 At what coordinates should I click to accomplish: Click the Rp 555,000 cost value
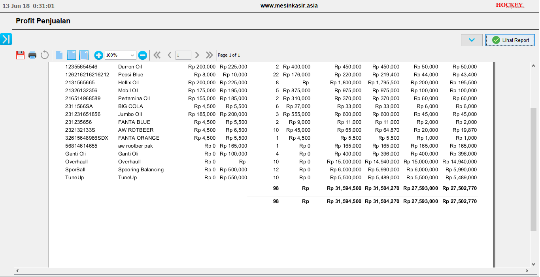tap(297, 114)
